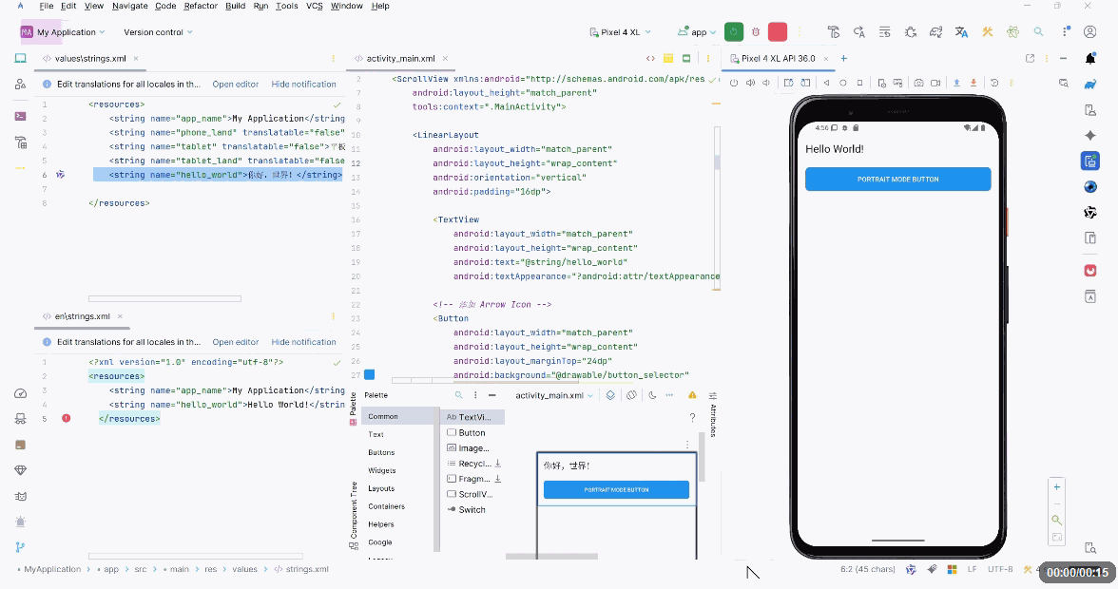This screenshot has height=589, width=1118.
Task: Click emulator volume down icon
Action: pos(766,83)
